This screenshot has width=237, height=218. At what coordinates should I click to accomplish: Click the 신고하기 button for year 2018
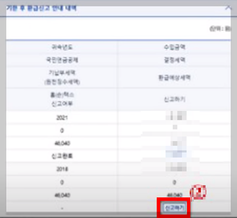(174, 208)
